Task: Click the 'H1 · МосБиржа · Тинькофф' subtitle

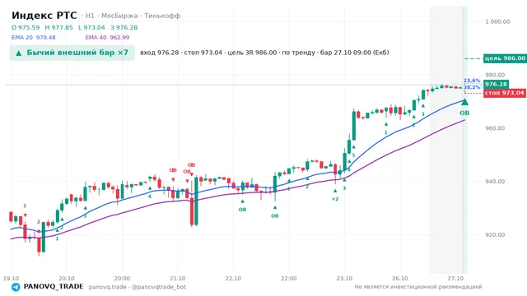Action: coord(133,16)
